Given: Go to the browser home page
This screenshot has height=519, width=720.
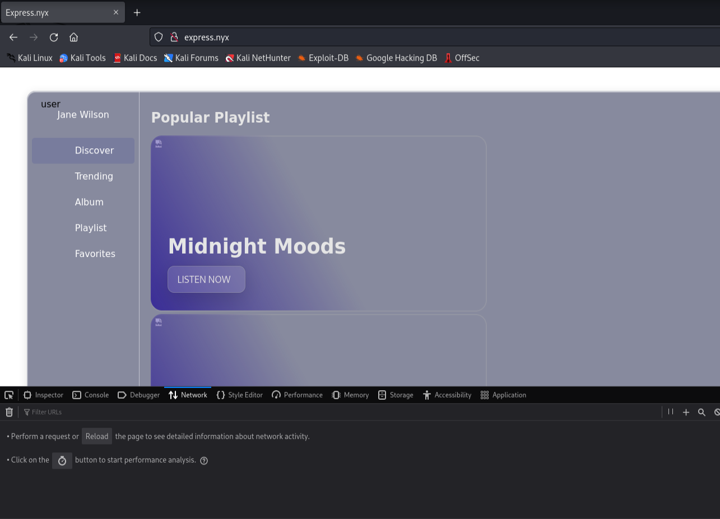Looking at the screenshot, I should tap(73, 38).
